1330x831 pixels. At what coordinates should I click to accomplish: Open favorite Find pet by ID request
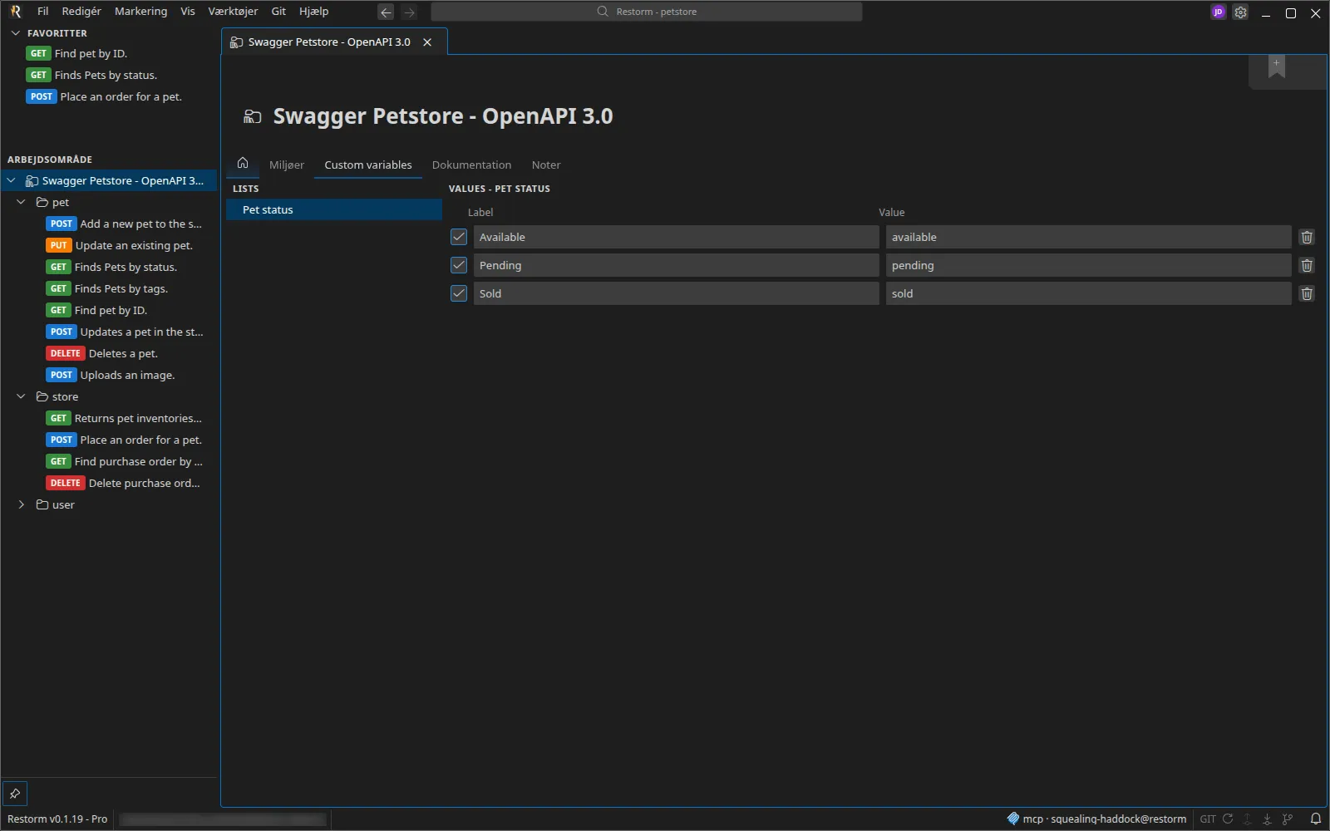point(109,53)
